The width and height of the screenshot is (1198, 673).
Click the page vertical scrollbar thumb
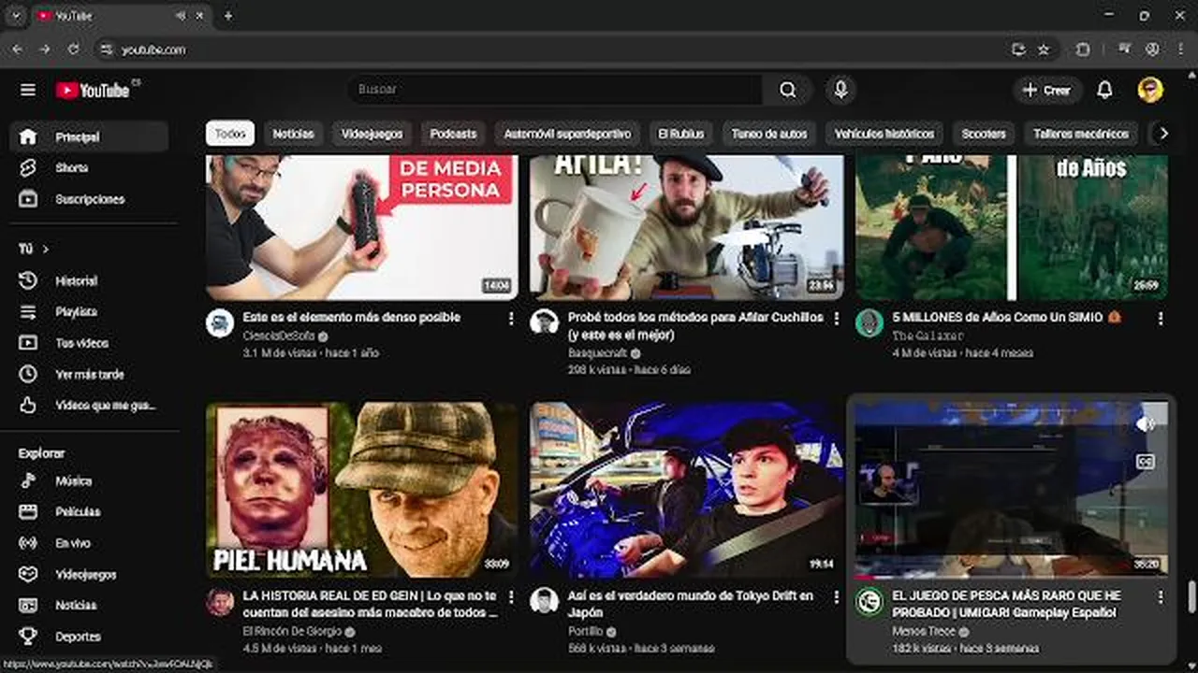tap(1191, 594)
